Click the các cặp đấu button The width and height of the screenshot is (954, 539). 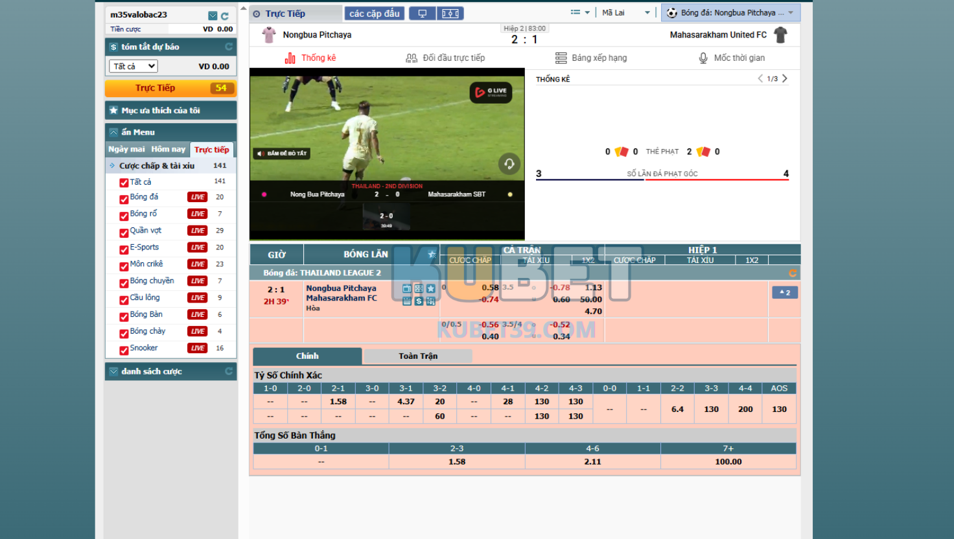pyautogui.click(x=375, y=14)
